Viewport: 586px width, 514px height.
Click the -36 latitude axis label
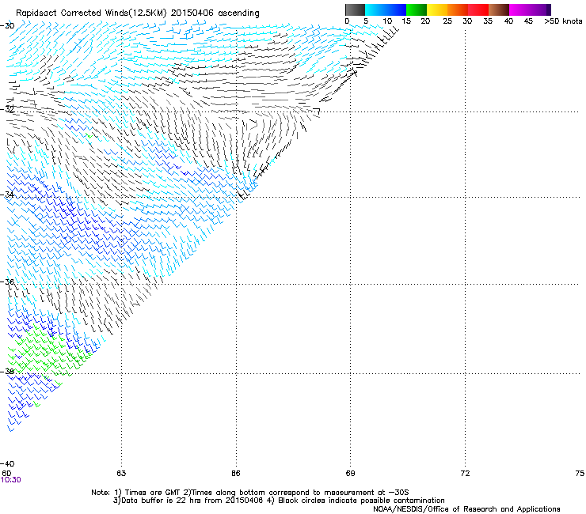(x=7, y=282)
